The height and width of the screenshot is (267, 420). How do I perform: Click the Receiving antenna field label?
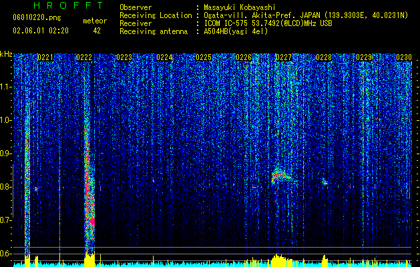[154, 31]
